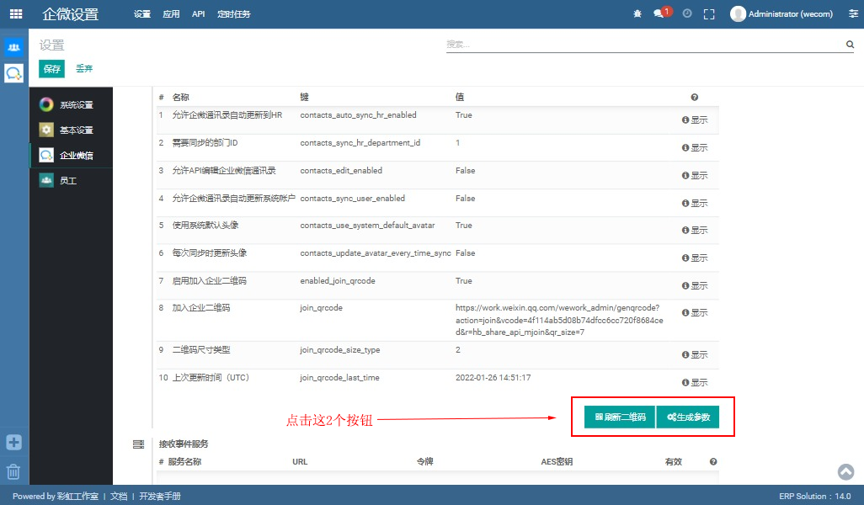The height and width of the screenshot is (505, 864).
Task: Toggle fullscreen with the expand icon
Action: pos(709,14)
